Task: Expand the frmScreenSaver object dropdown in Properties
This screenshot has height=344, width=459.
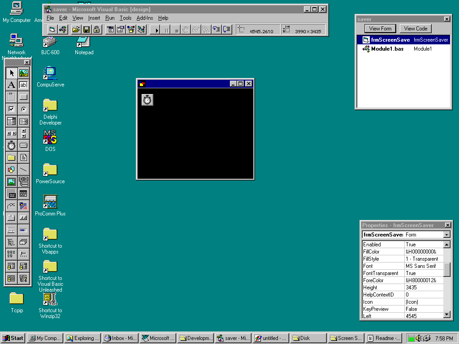Action: click(x=446, y=235)
